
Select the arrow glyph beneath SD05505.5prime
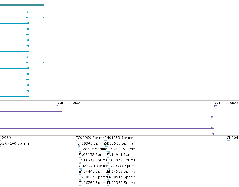[106, 146]
